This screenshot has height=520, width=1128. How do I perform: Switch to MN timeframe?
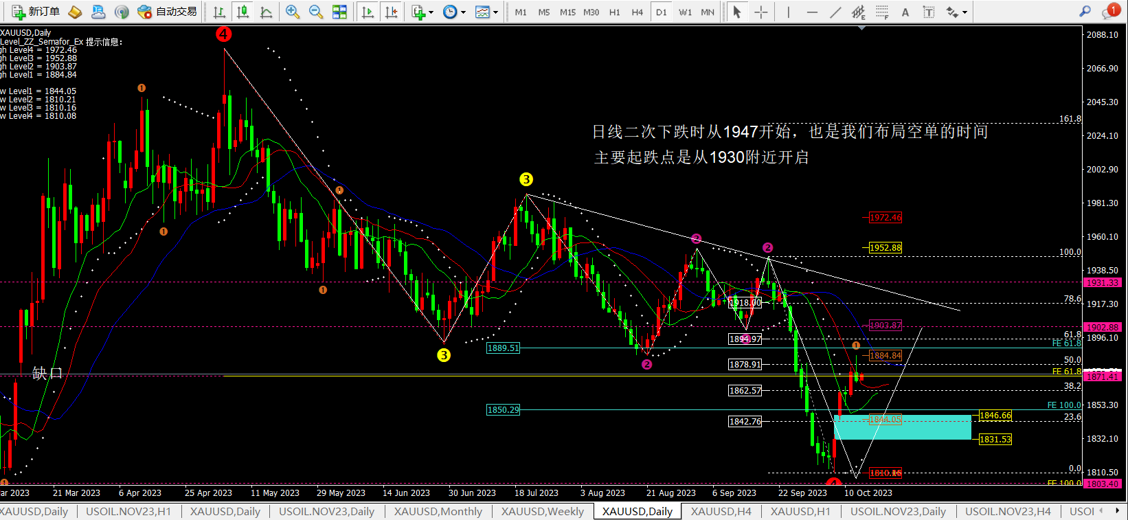pos(708,12)
